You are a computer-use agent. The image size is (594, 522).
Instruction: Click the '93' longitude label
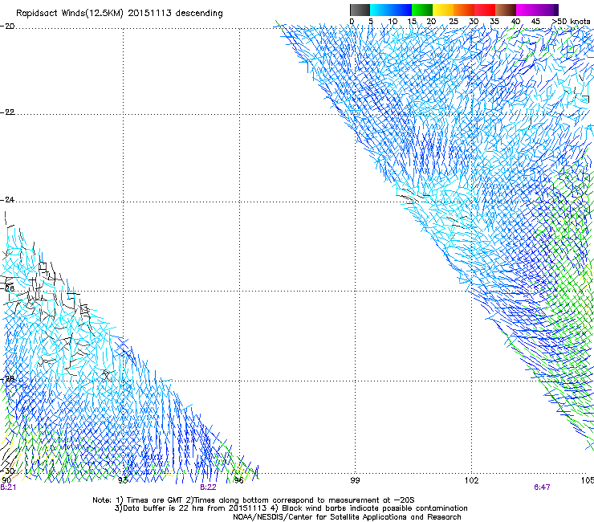123,480
